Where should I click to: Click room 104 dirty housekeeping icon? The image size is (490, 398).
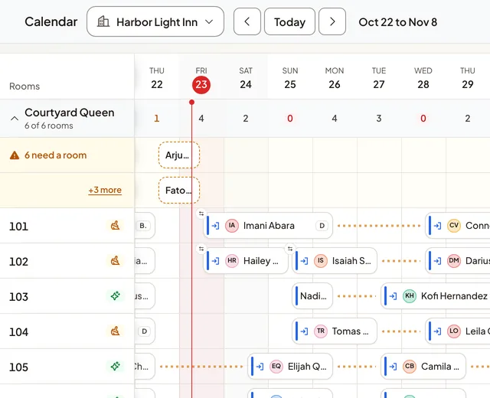(115, 331)
